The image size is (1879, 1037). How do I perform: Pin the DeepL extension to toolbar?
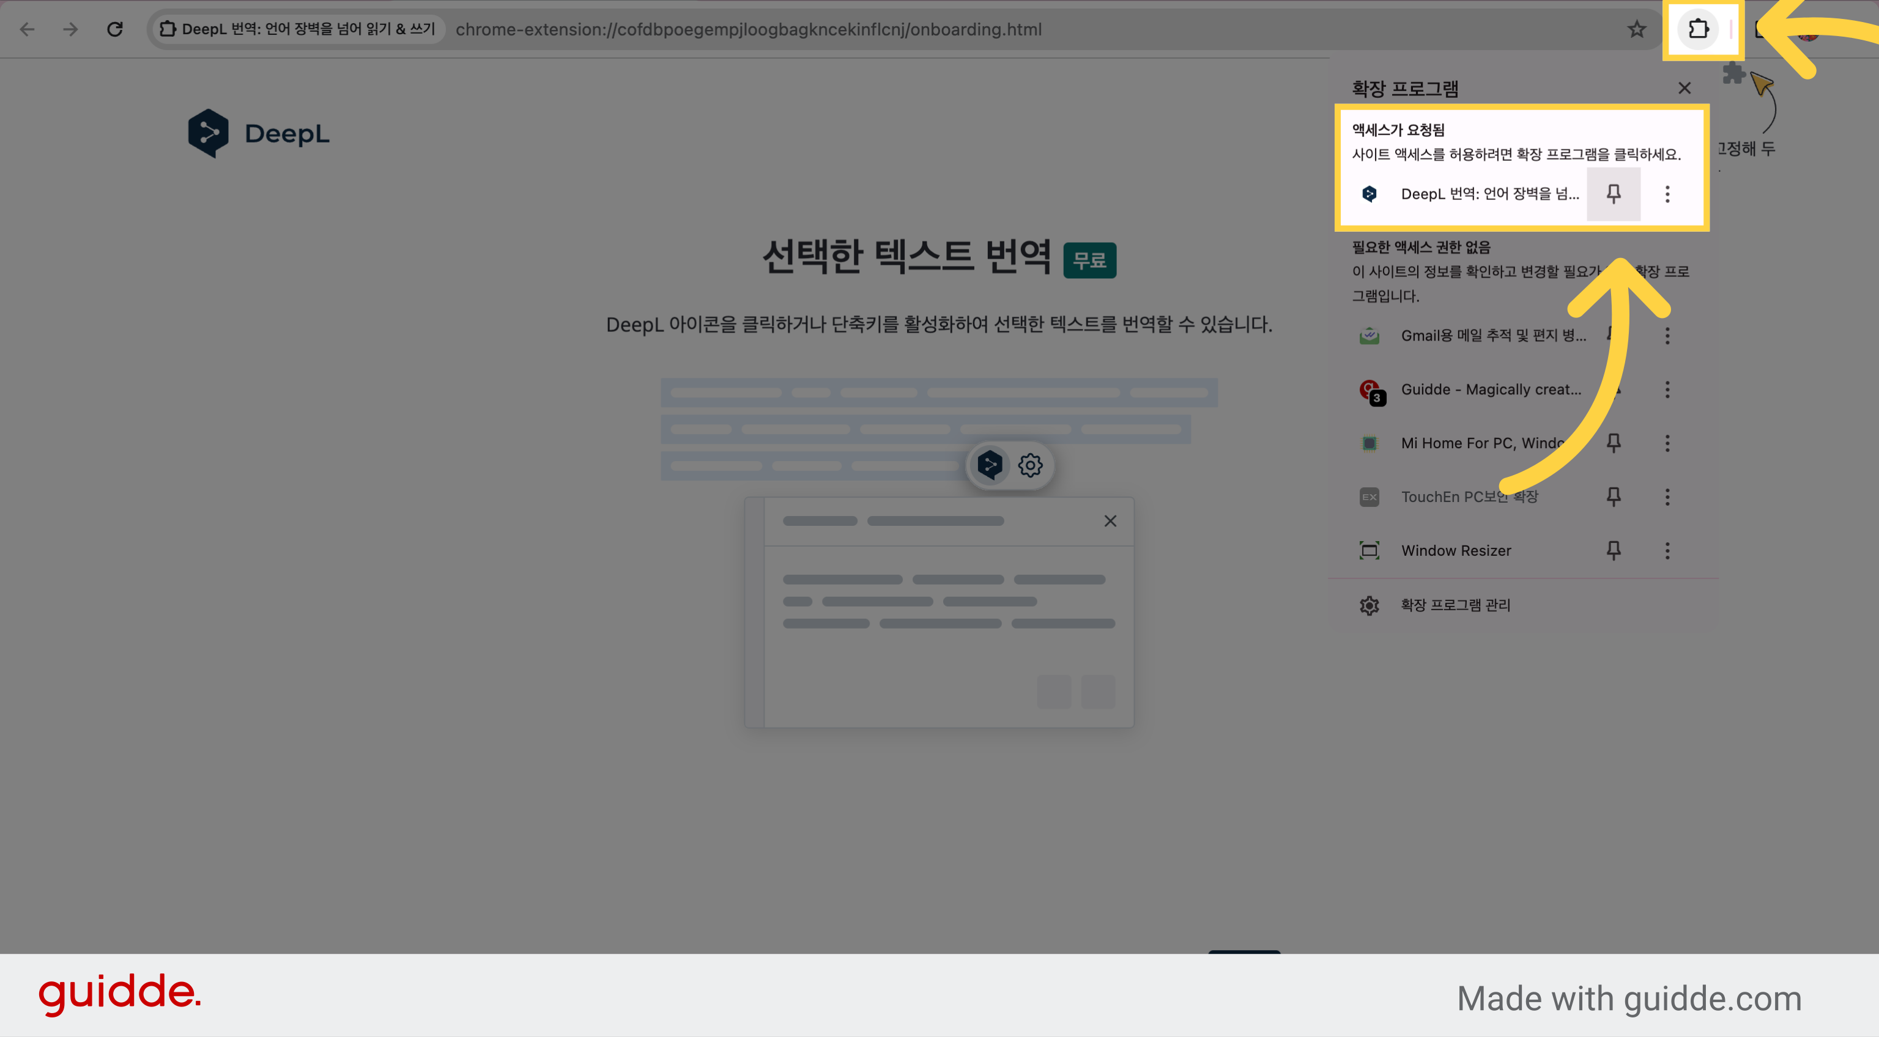click(x=1614, y=194)
